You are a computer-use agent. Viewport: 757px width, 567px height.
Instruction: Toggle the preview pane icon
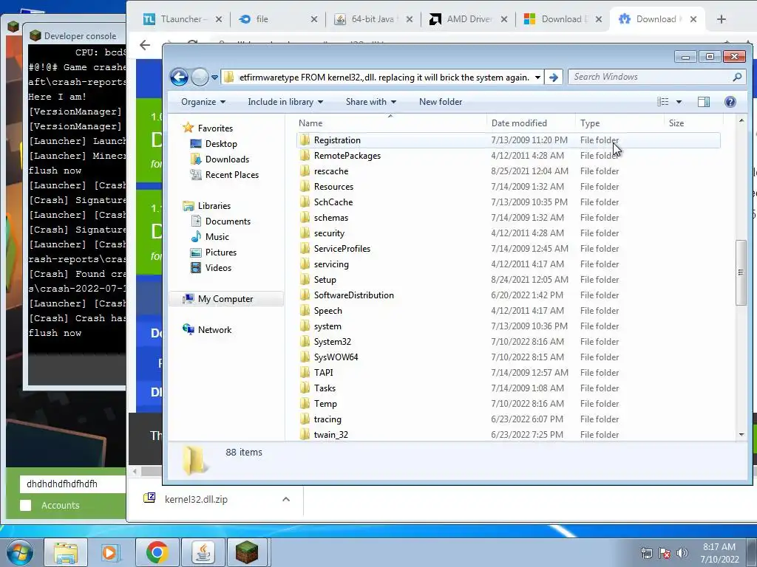[704, 102]
